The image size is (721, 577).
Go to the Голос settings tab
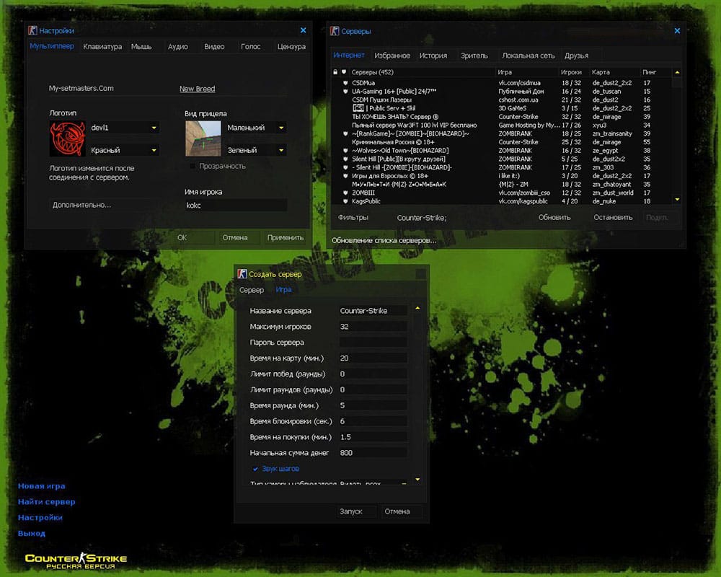pos(251,46)
